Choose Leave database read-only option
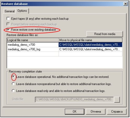Viewport: 130px width, 118px height. click(x=13, y=91)
